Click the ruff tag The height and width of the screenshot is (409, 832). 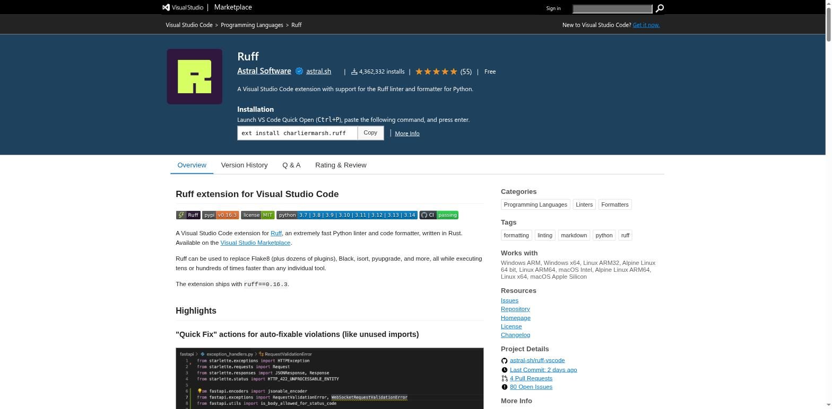point(625,235)
